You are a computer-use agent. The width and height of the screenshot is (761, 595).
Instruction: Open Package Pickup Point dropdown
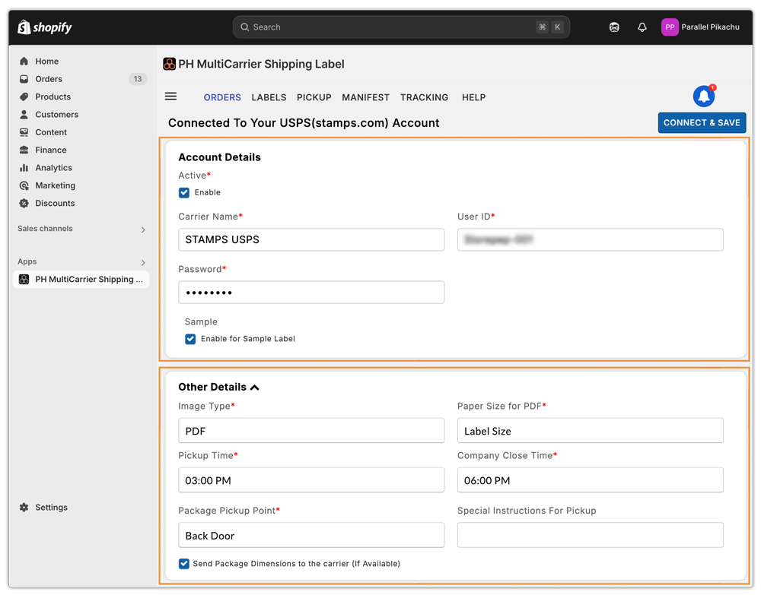coord(311,536)
